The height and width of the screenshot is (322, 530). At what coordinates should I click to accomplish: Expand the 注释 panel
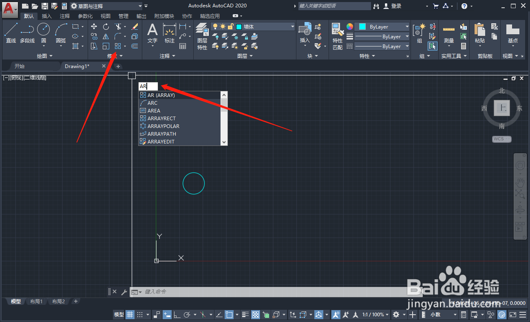(167, 56)
